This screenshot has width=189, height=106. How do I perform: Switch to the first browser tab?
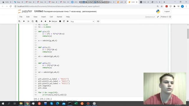click(x=7, y=2)
